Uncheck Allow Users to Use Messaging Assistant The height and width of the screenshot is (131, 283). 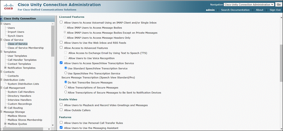click(x=61, y=128)
